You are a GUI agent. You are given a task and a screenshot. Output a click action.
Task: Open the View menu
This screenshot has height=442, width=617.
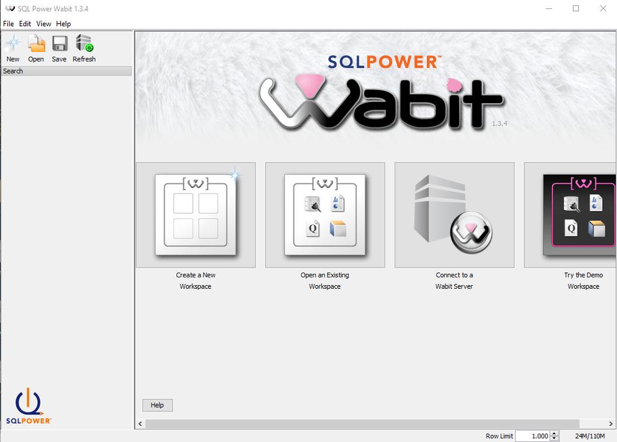[x=43, y=24]
